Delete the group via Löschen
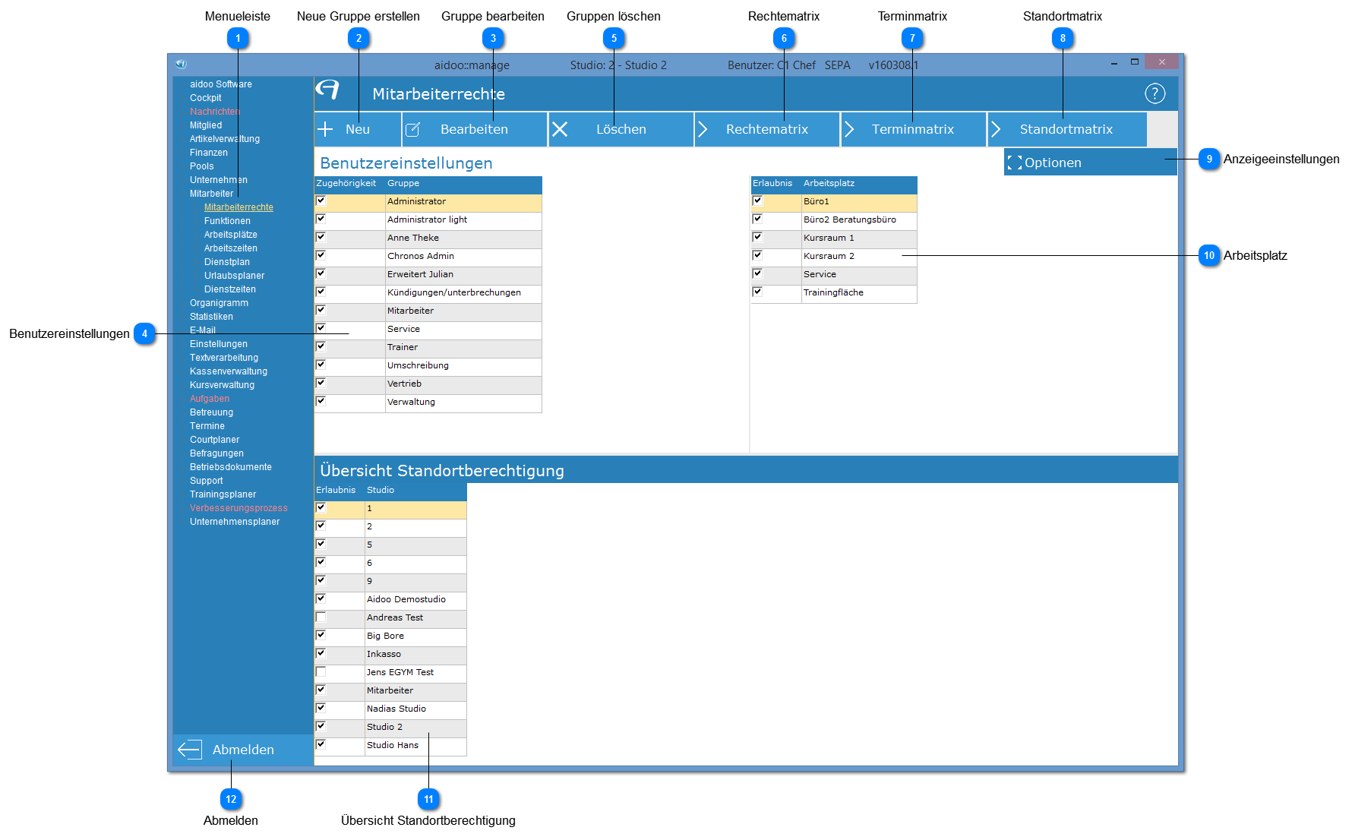 [x=621, y=129]
